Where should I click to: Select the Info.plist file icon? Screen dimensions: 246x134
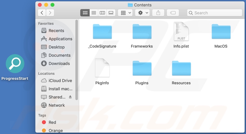click(x=181, y=31)
